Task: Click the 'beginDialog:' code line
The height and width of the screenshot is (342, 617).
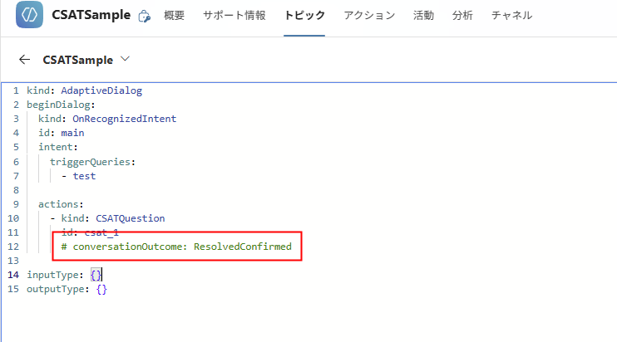Action: click(x=61, y=105)
